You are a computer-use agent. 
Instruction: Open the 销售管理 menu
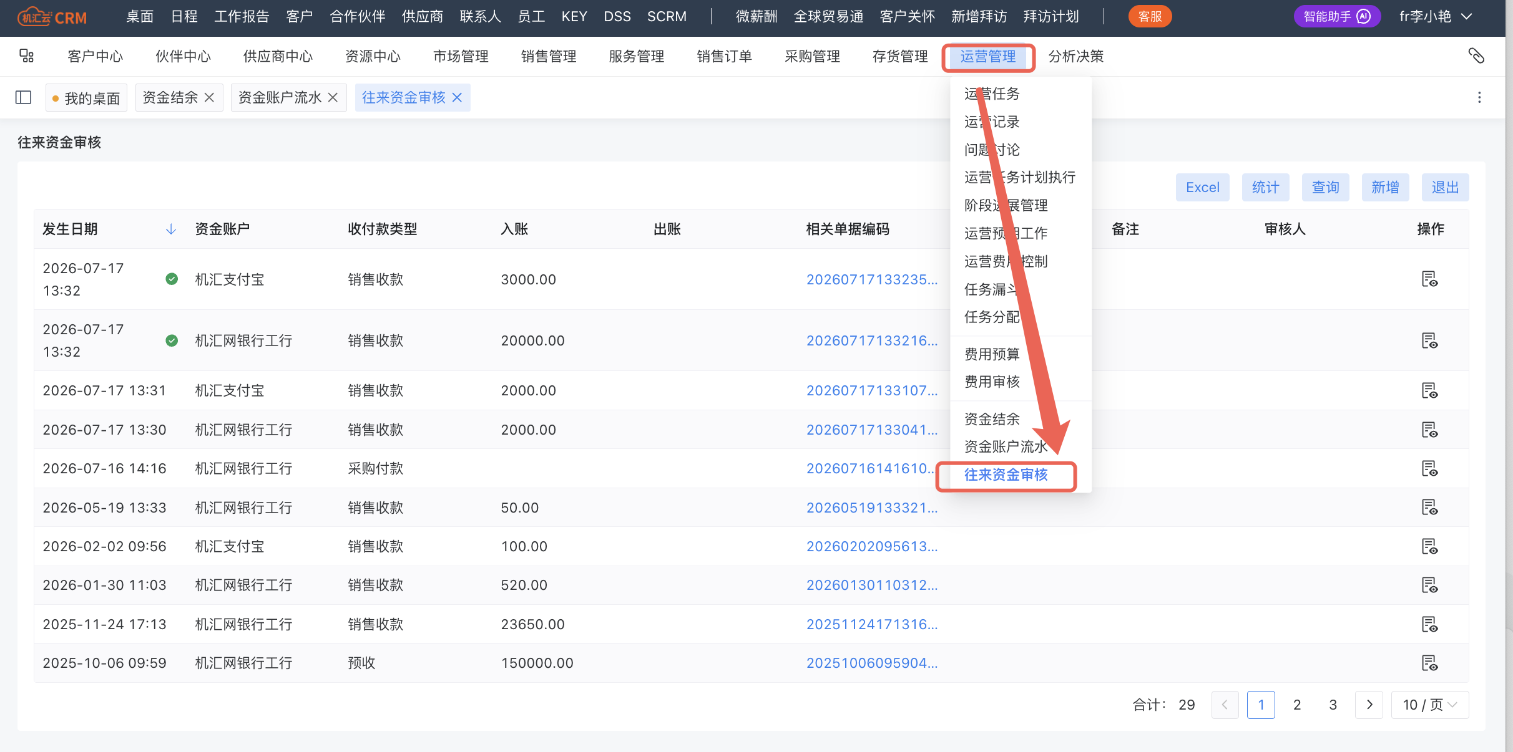549,57
